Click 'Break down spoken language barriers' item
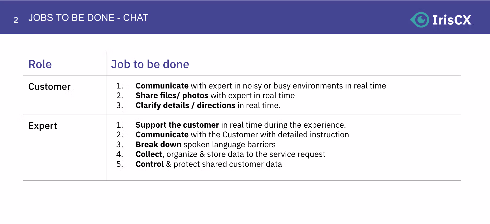490x224 pixels. click(205, 144)
